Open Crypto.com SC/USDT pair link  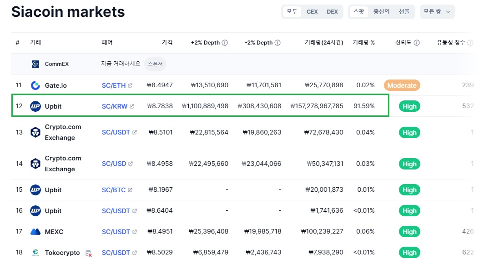116,132
